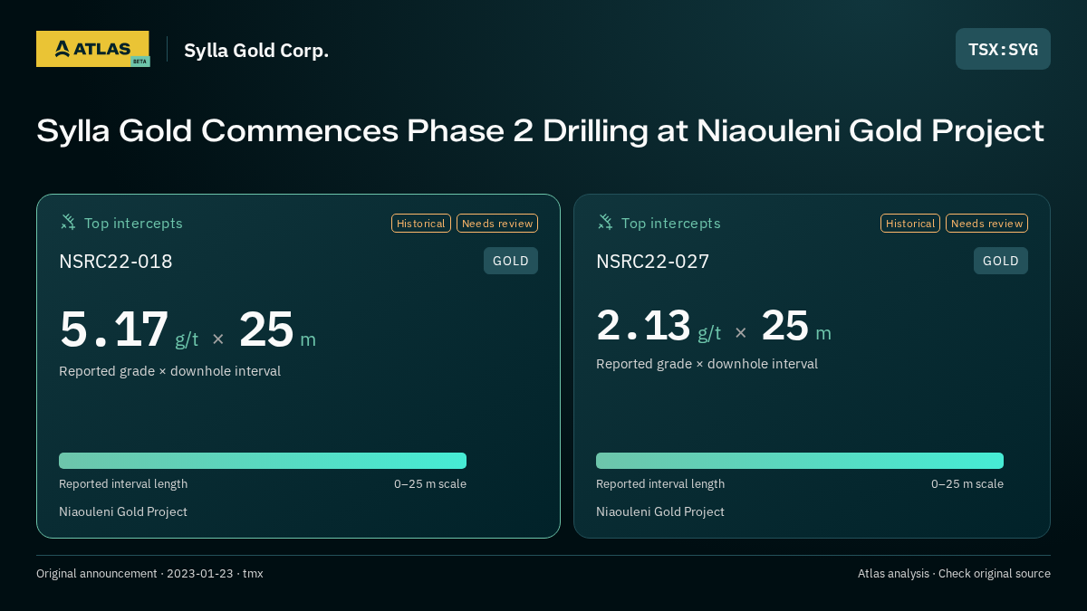The width and height of the screenshot is (1087, 611).
Task: Click the Historical tag on NSRC22-018 card
Action: pyautogui.click(x=421, y=223)
